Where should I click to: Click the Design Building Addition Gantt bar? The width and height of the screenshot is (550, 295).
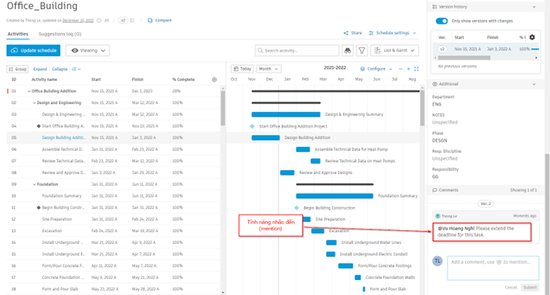coord(265,138)
